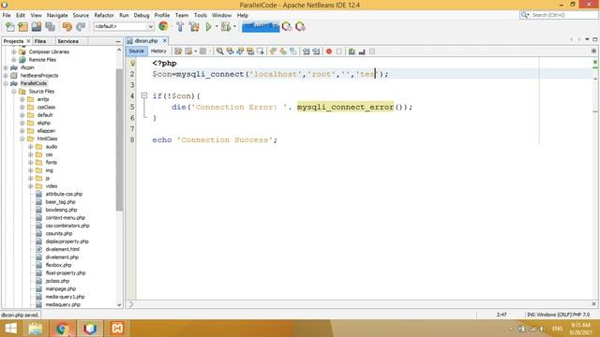Click the Find Selection magnifier icon
This screenshot has height=337, width=600.
[x=220, y=51]
